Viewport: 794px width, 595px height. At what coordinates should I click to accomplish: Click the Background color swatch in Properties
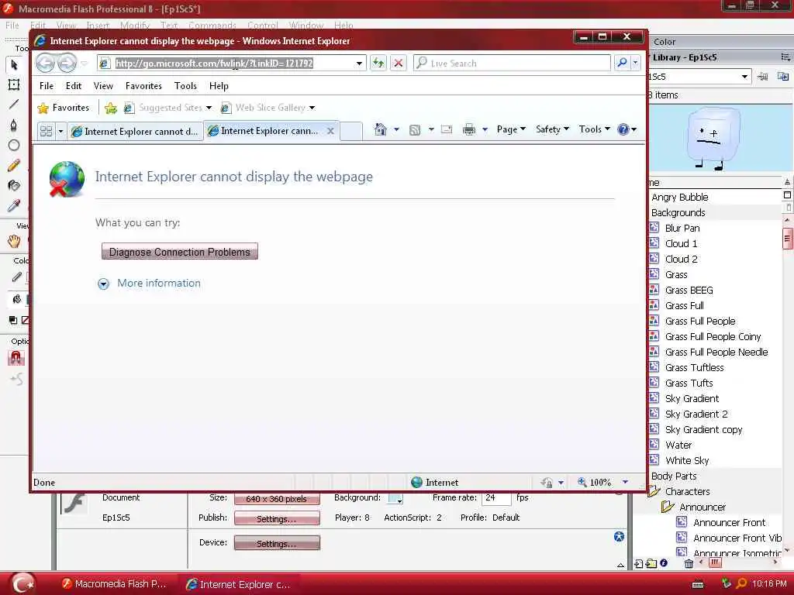pyautogui.click(x=395, y=498)
